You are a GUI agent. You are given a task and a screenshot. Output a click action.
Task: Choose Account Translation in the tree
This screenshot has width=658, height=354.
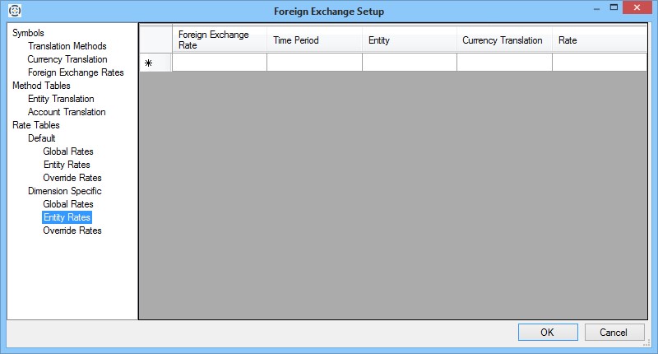tap(67, 112)
